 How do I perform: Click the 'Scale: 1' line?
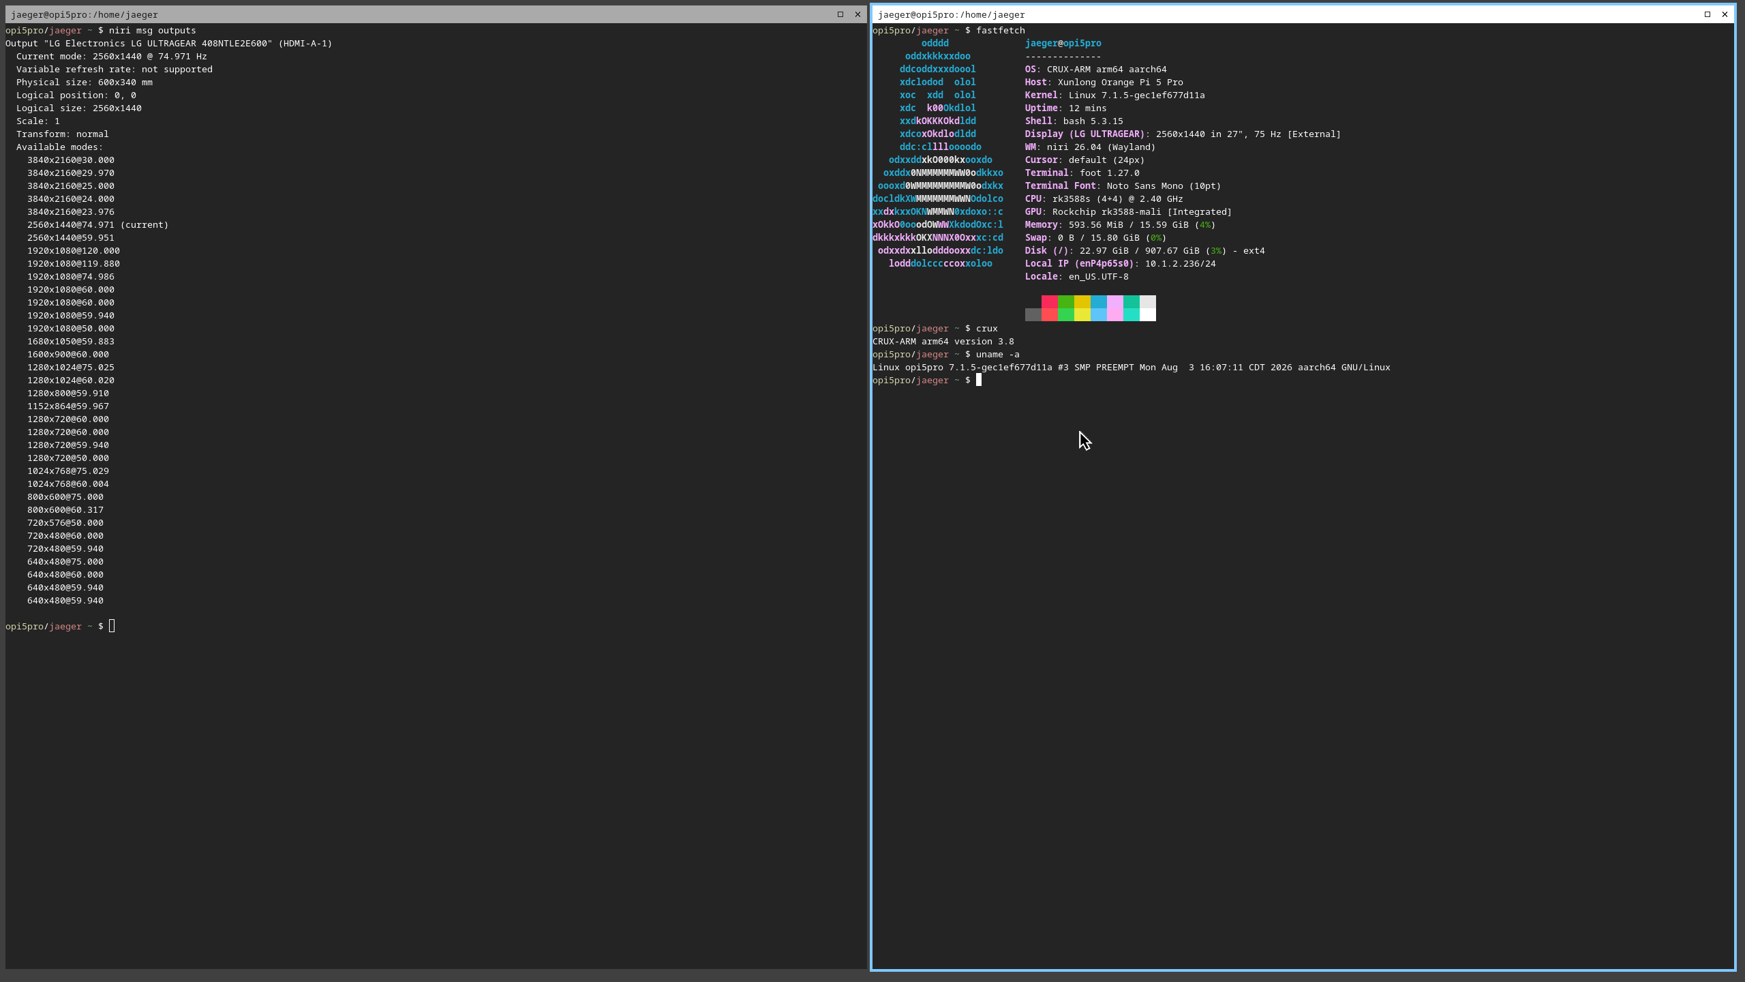38,121
